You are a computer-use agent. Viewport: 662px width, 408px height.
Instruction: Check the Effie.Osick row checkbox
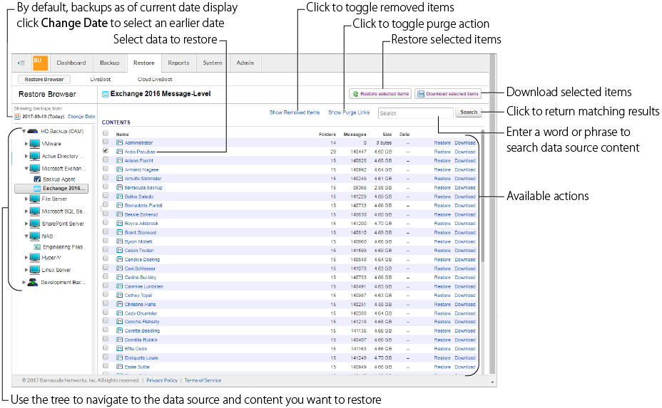tap(106, 348)
